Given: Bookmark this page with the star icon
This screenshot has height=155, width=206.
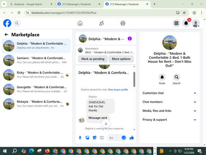Looking at the screenshot, I should pyautogui.click(x=184, y=13).
